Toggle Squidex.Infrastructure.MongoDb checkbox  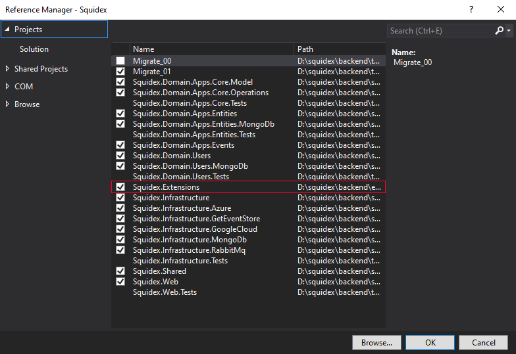click(120, 239)
